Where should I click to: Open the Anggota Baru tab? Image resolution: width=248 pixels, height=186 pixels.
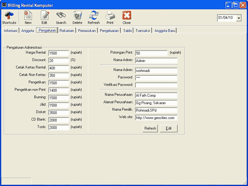coord(165,30)
